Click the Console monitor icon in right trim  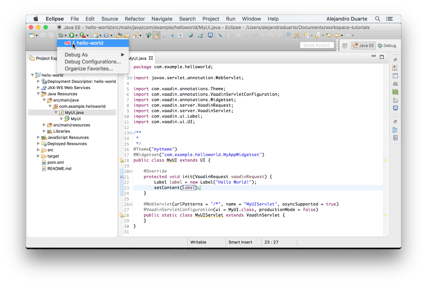tap(395, 108)
